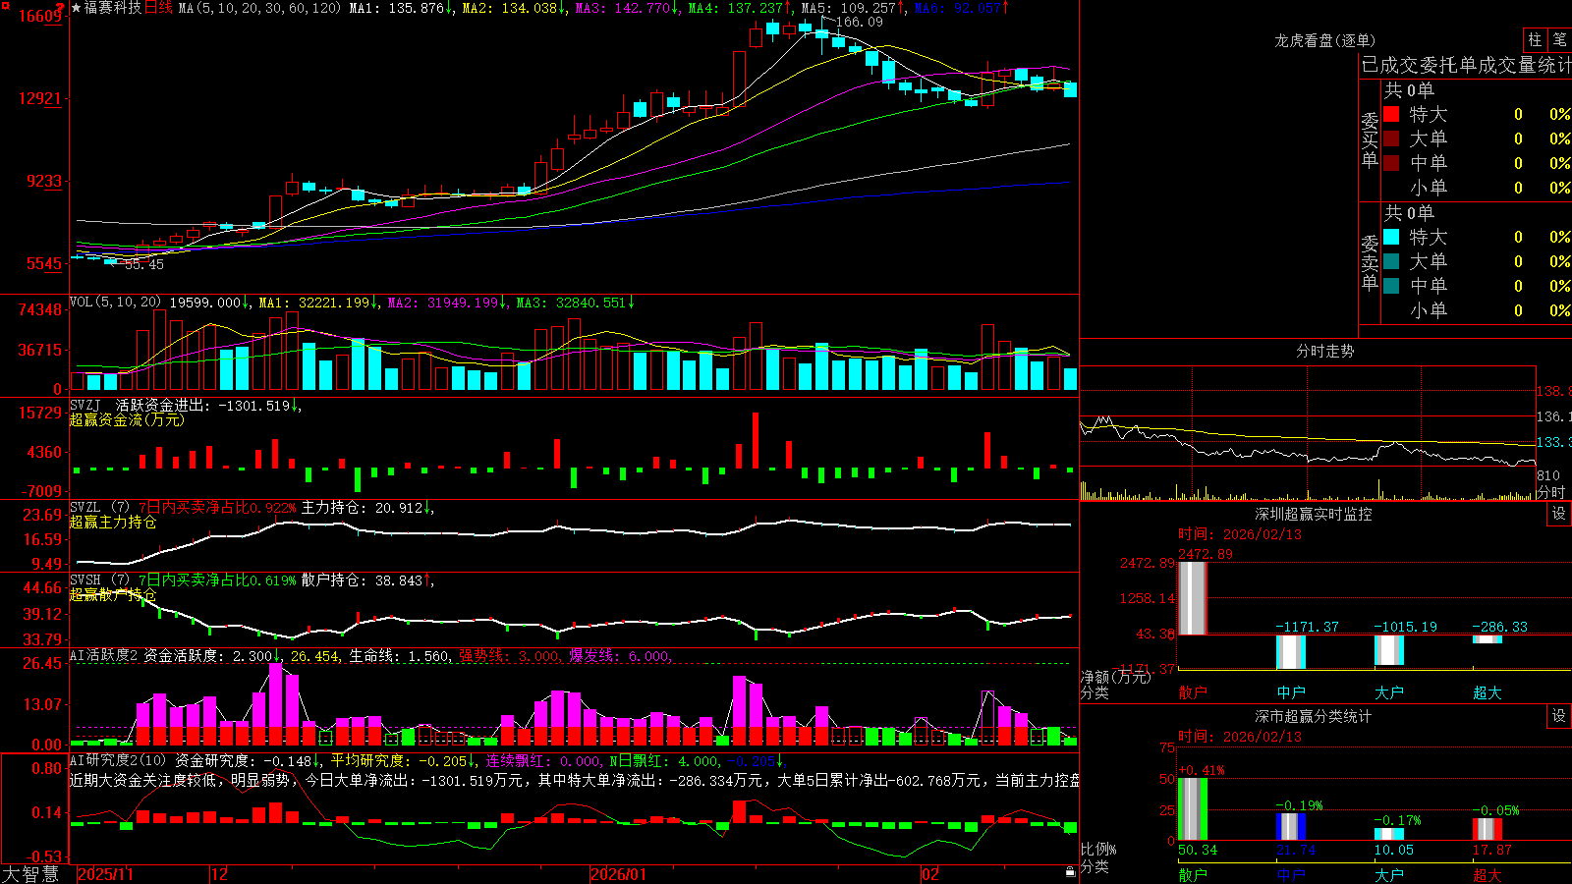Click the 散户持仓: 38.843 value

[362, 580]
